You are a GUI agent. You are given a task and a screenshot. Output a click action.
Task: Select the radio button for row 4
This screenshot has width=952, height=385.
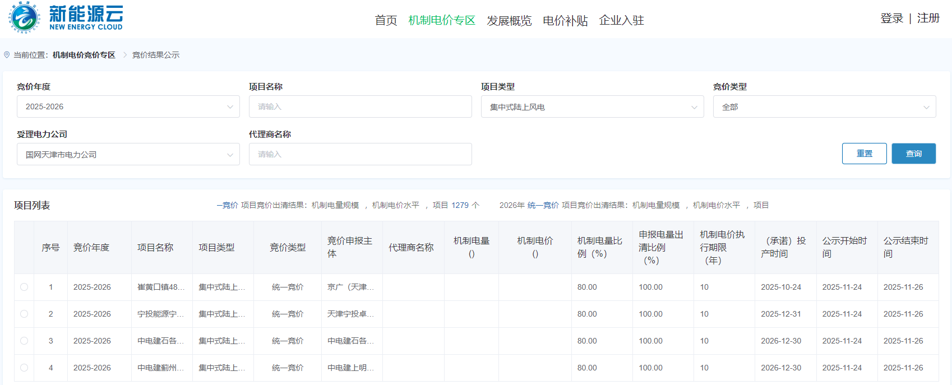24,368
